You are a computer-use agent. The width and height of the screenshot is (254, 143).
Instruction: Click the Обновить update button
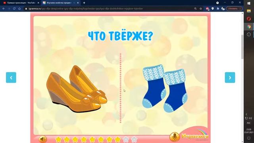(x=234, y=9)
